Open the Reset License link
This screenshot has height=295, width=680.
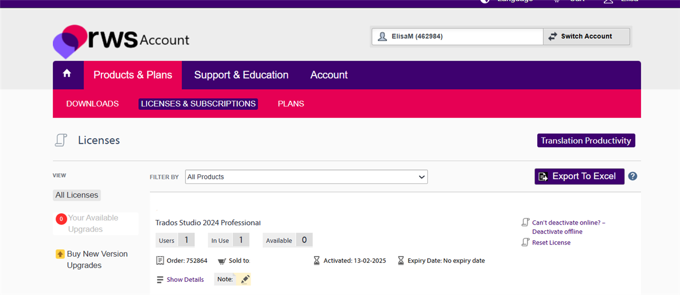point(551,242)
